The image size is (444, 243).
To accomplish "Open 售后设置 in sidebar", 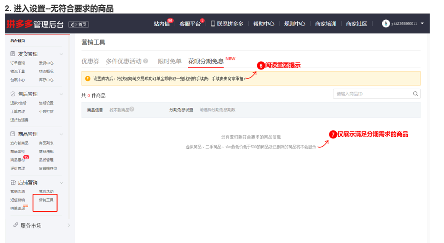I will click(46, 103).
